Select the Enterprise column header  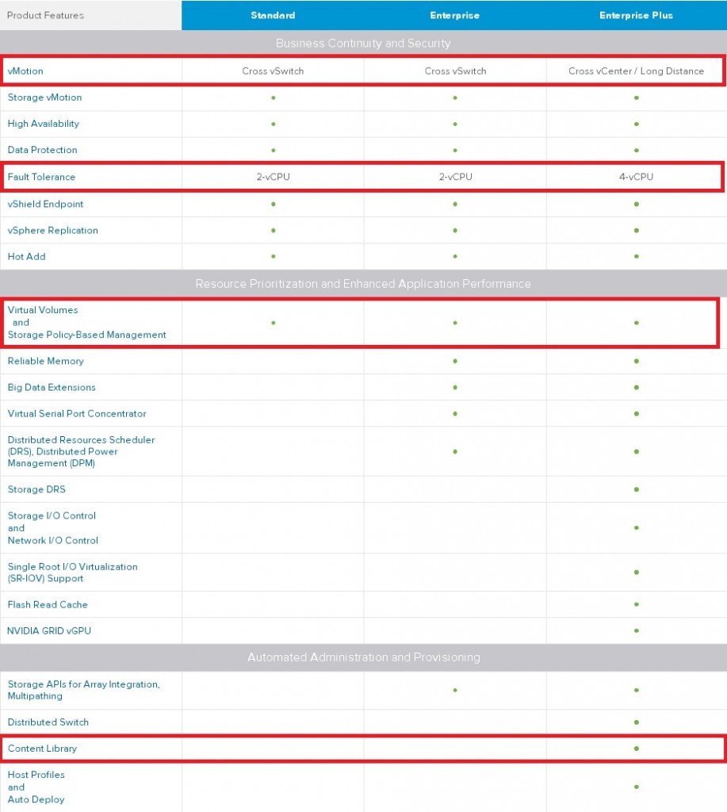pos(454,15)
